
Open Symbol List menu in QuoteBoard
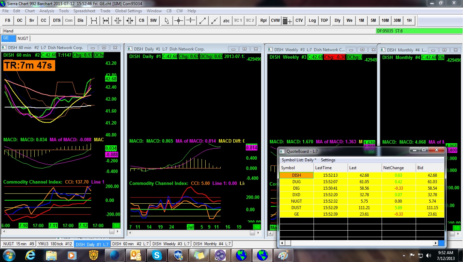pos(299,160)
